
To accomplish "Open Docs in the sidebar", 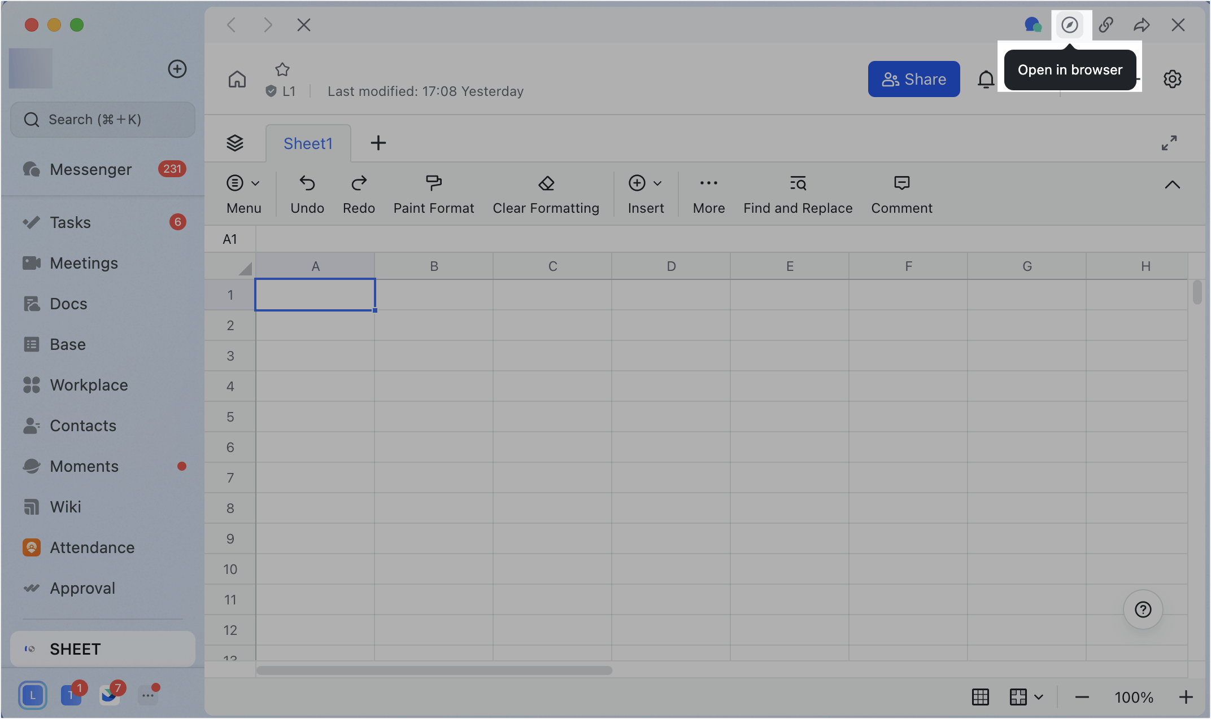I will (103, 304).
